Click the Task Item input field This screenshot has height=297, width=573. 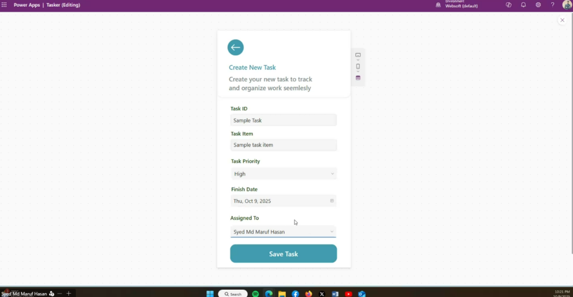click(284, 145)
